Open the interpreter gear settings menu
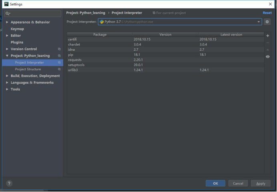 point(267,22)
